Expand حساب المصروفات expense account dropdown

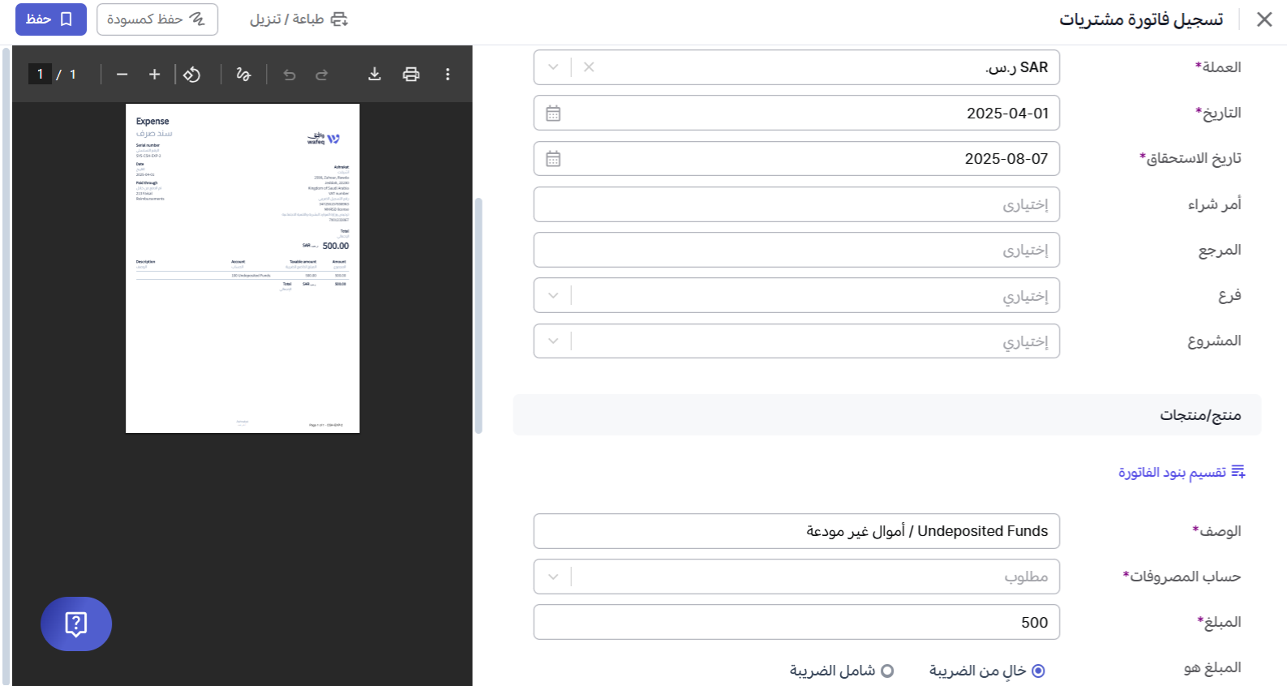(553, 577)
